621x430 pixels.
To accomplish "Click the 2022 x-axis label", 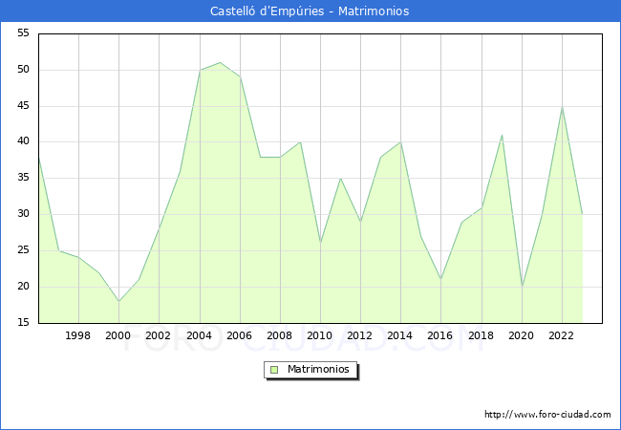I will [562, 336].
